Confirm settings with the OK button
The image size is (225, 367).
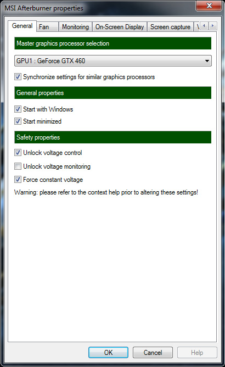coord(108,353)
